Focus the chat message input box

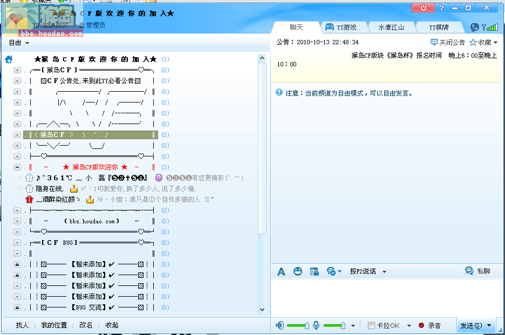[386, 297]
